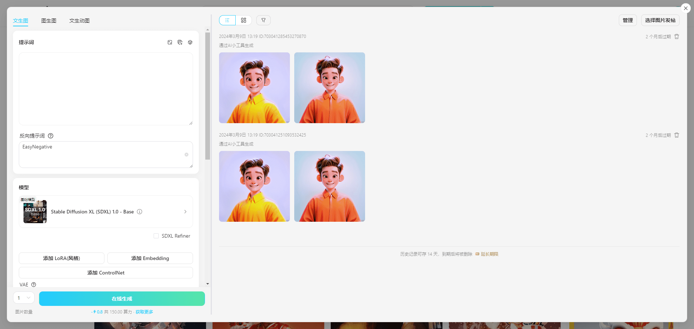Image resolution: width=694 pixels, height=329 pixels.
Task: Click the scrollbar up arrow in left panel
Action: pyautogui.click(x=207, y=30)
